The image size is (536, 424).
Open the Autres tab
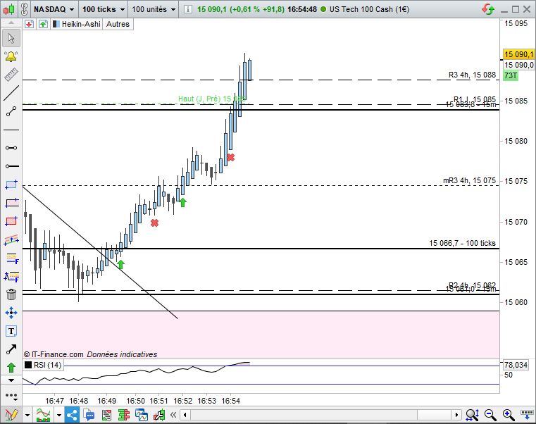[x=118, y=24]
